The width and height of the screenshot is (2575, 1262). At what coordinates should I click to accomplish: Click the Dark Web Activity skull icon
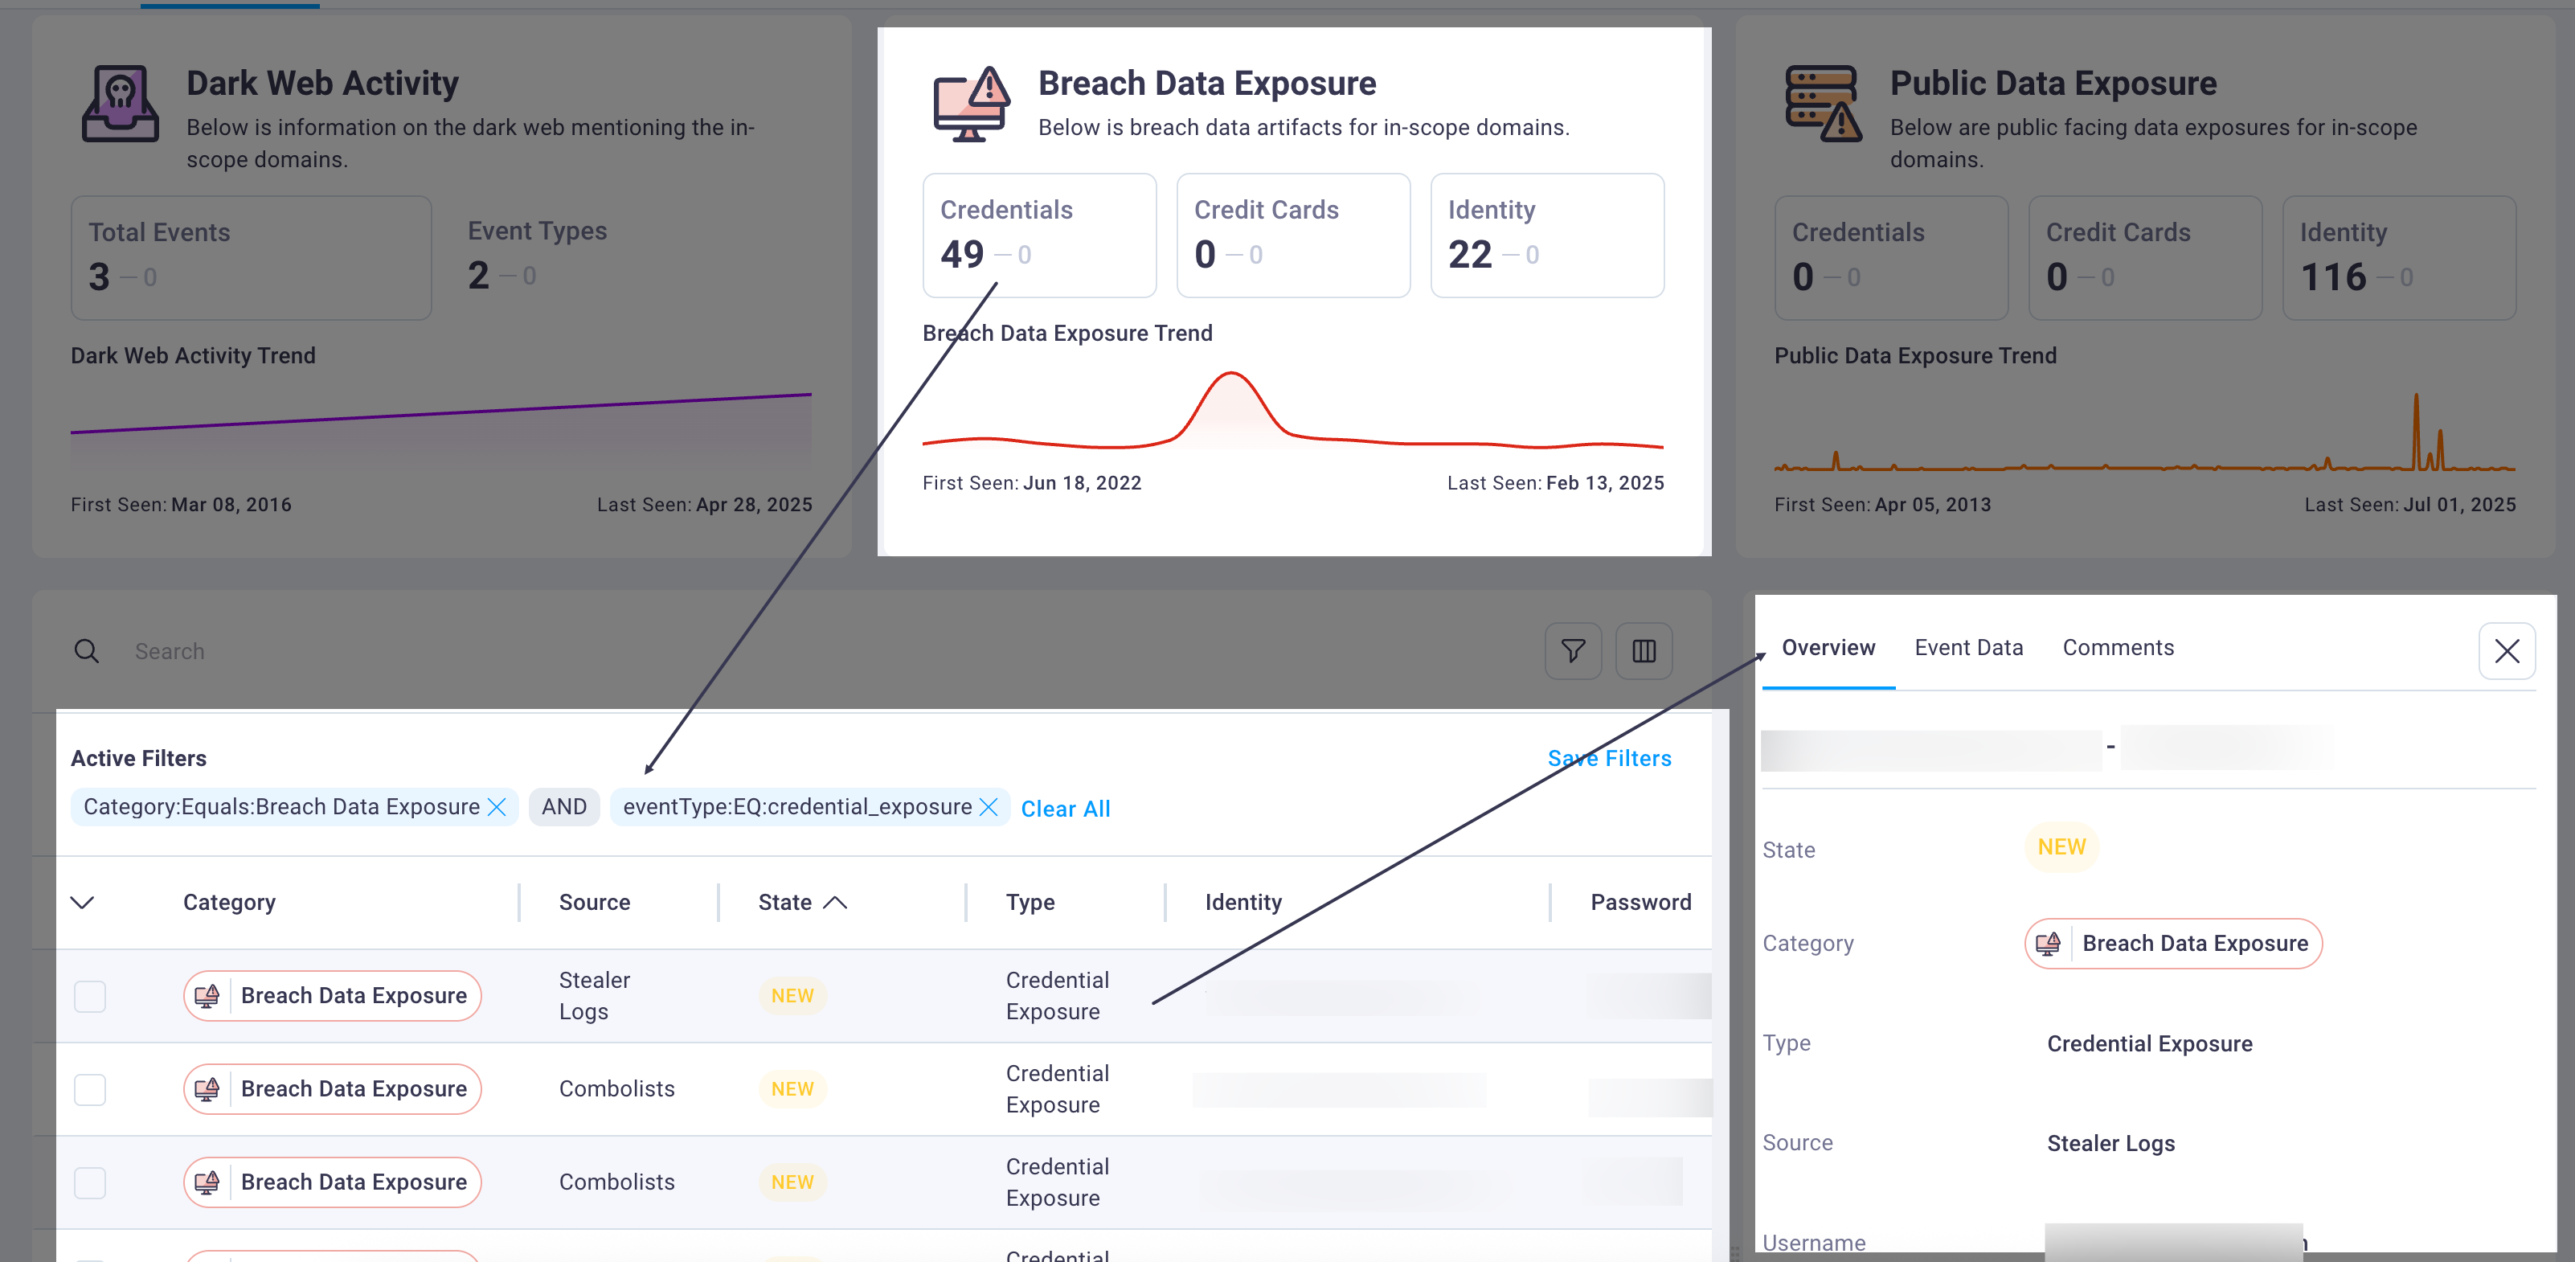pos(120,103)
